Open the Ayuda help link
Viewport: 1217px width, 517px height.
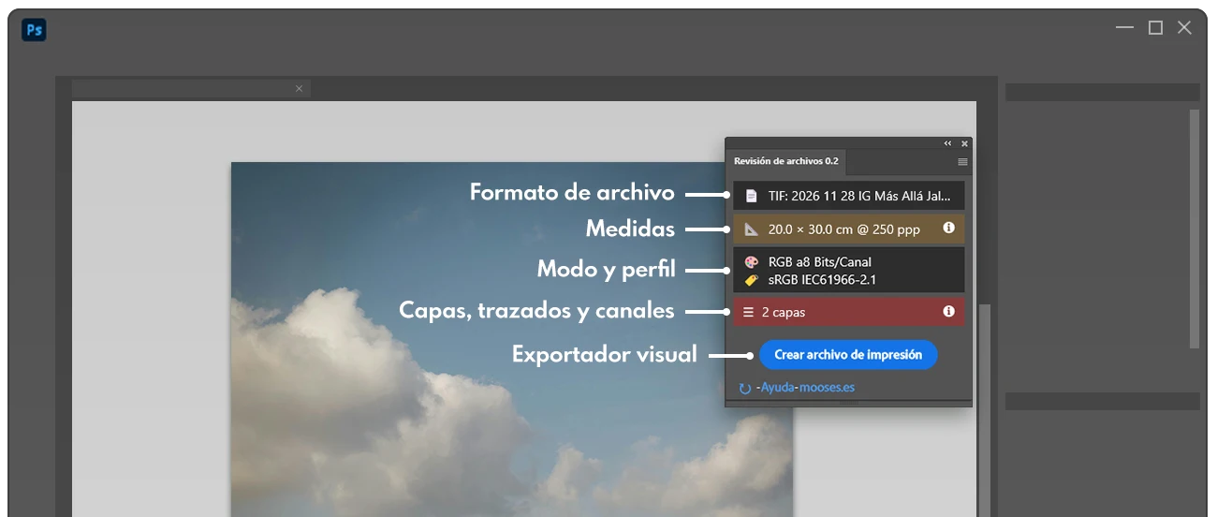[777, 387]
